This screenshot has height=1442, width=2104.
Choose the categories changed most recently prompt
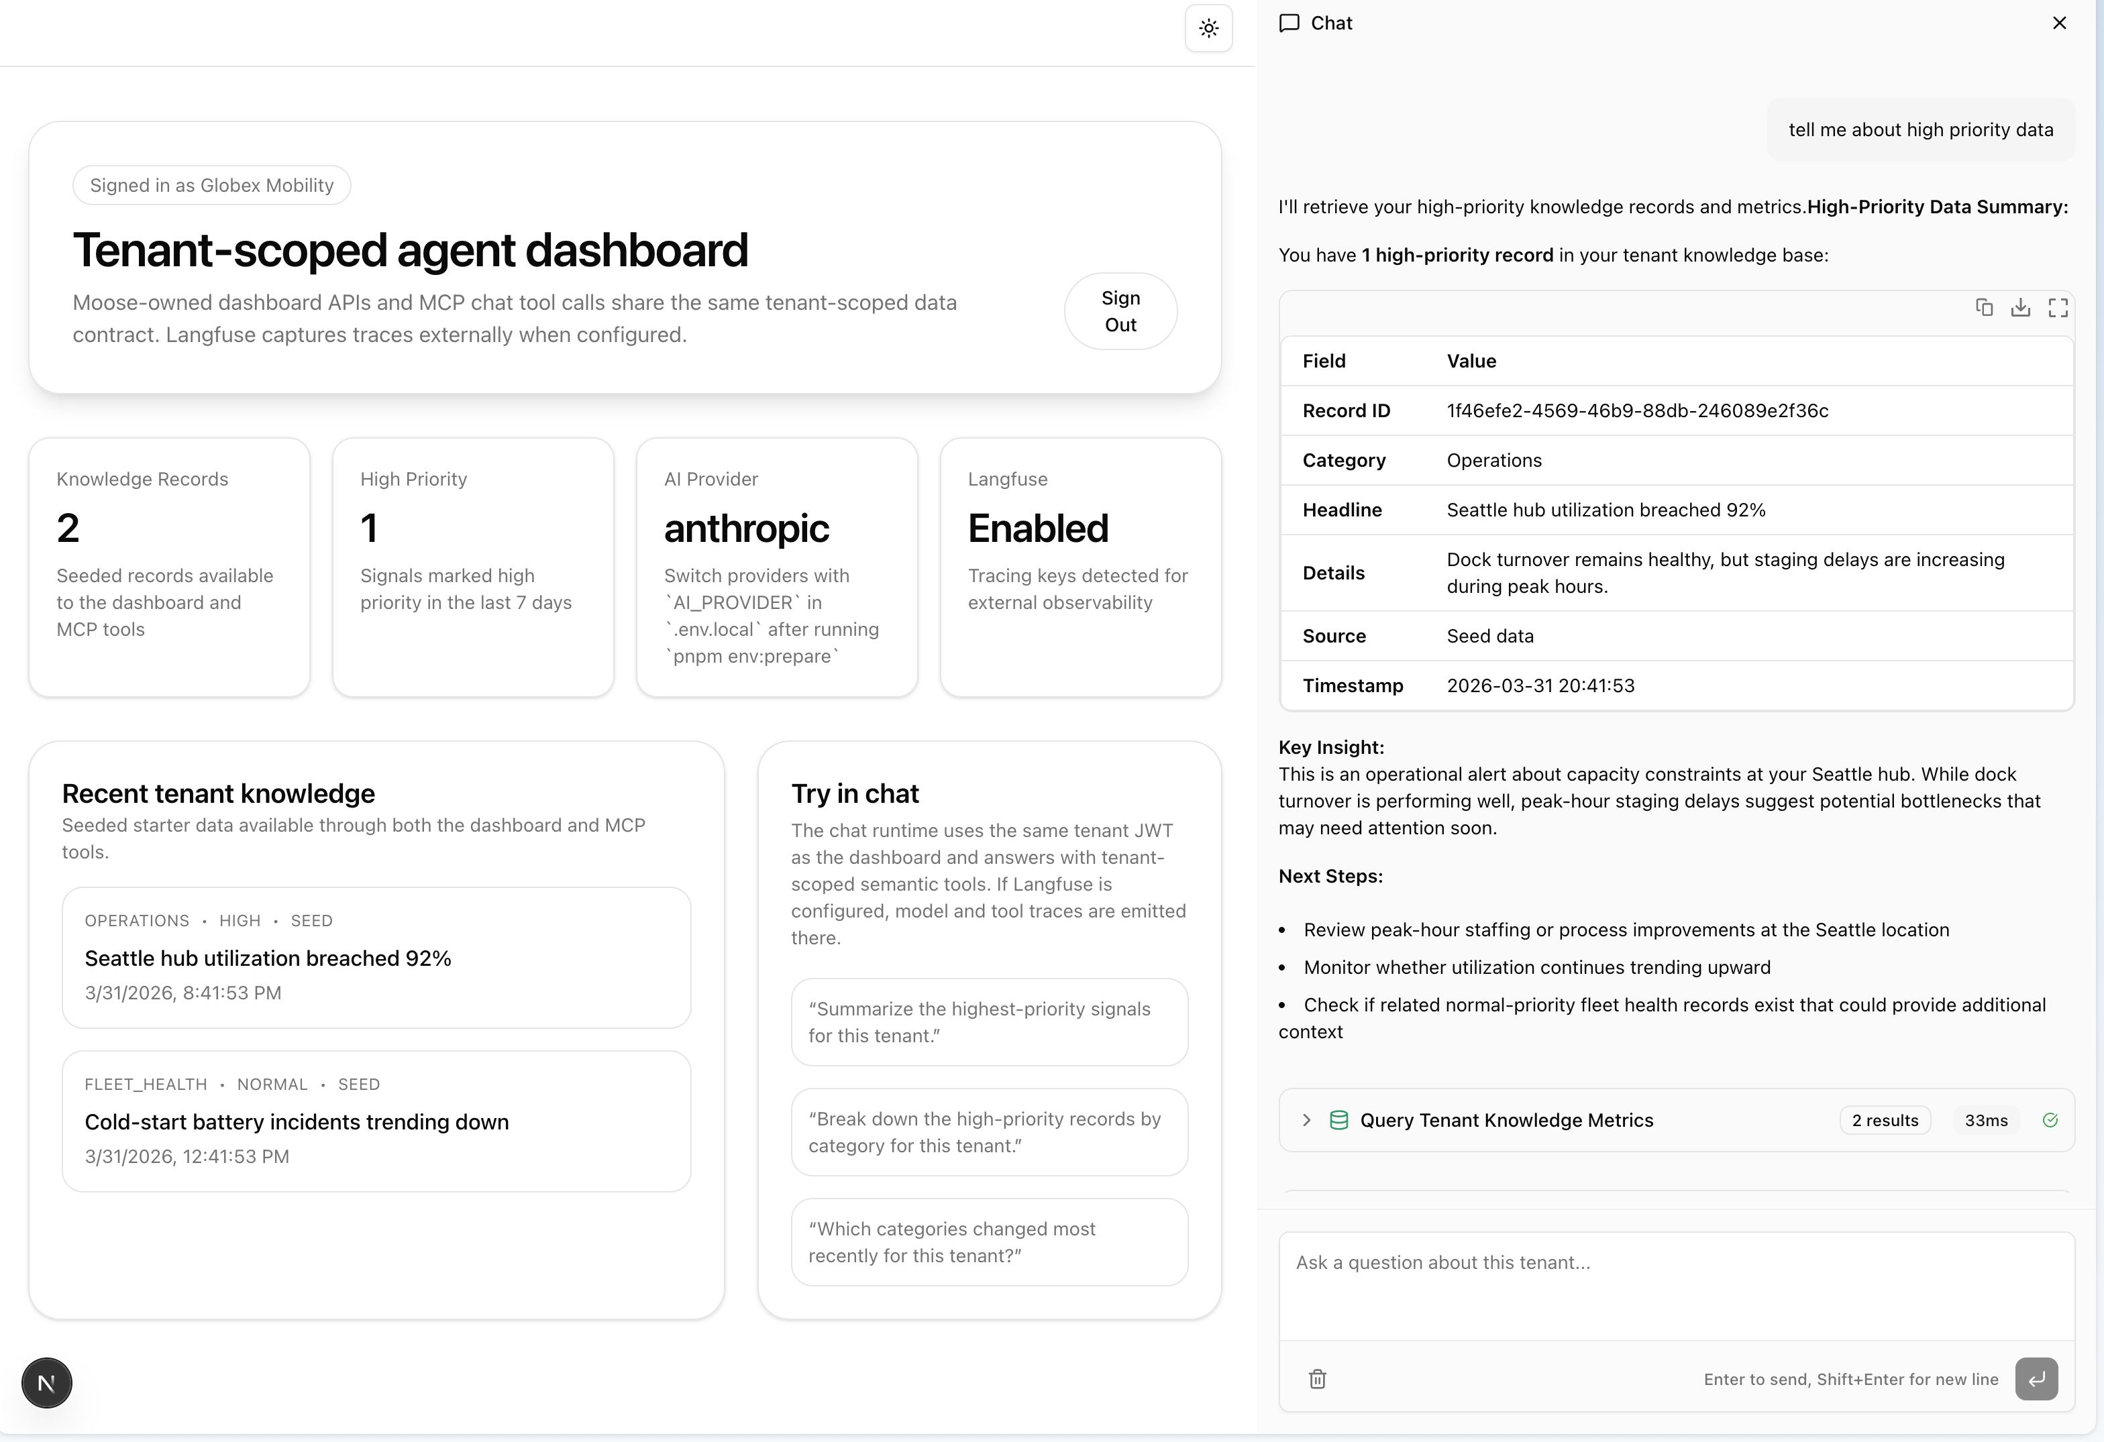(989, 1242)
